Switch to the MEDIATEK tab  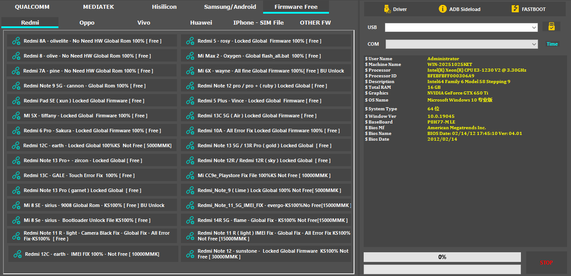tap(98, 7)
